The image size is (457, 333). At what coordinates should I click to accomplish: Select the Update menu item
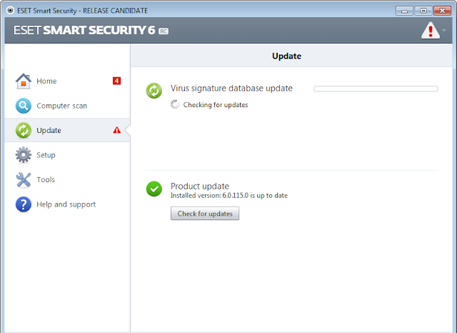click(68, 130)
